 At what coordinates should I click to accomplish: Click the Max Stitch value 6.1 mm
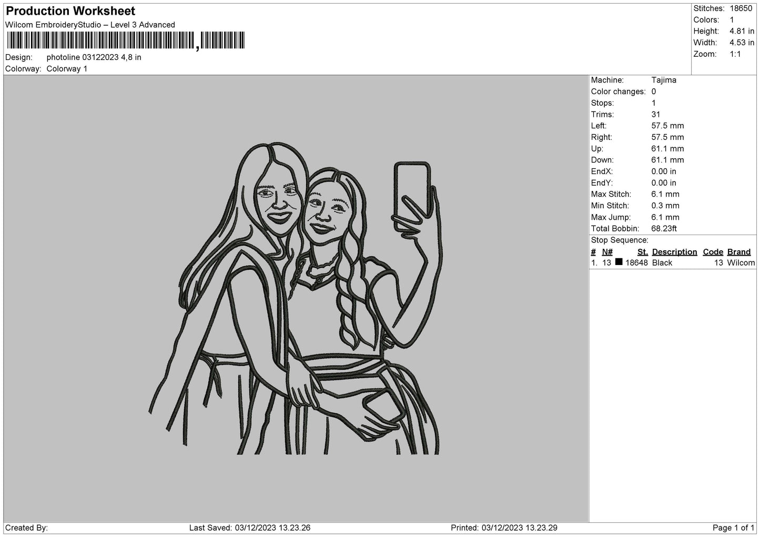665,195
